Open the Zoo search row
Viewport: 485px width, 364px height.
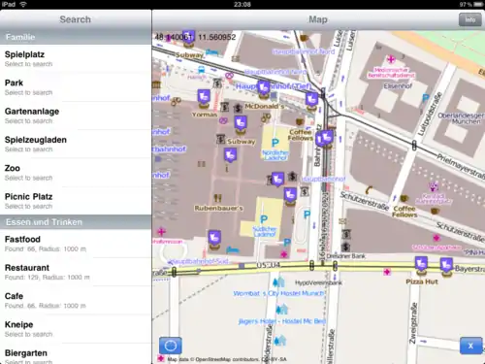pos(76,173)
